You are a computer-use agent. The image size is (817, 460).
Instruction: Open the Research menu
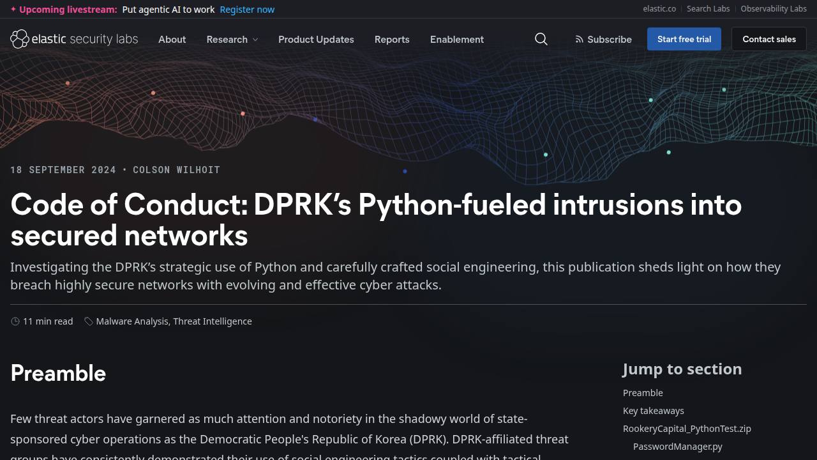232,39
